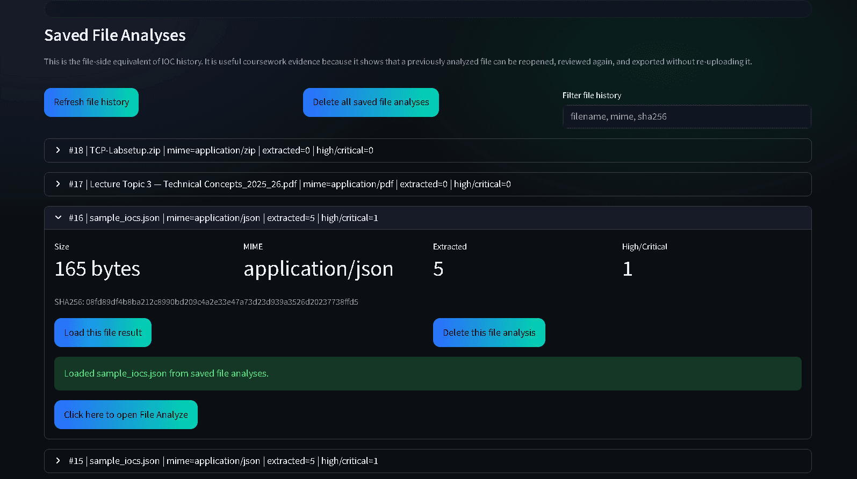This screenshot has width=857, height=479.
Task: Click the 'Filter file history' label
Action: click(x=592, y=95)
